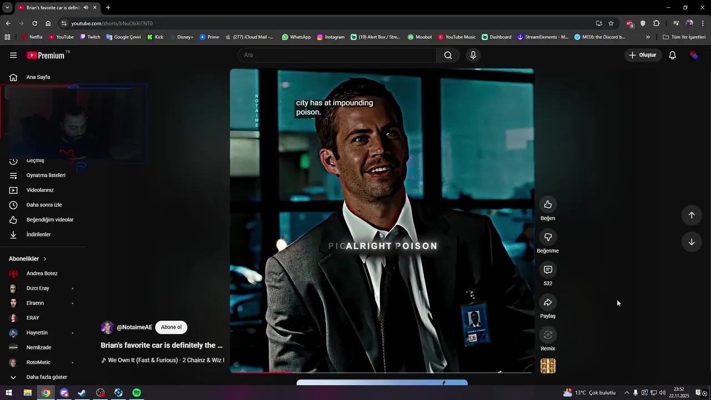Go back in browser history

(8, 23)
